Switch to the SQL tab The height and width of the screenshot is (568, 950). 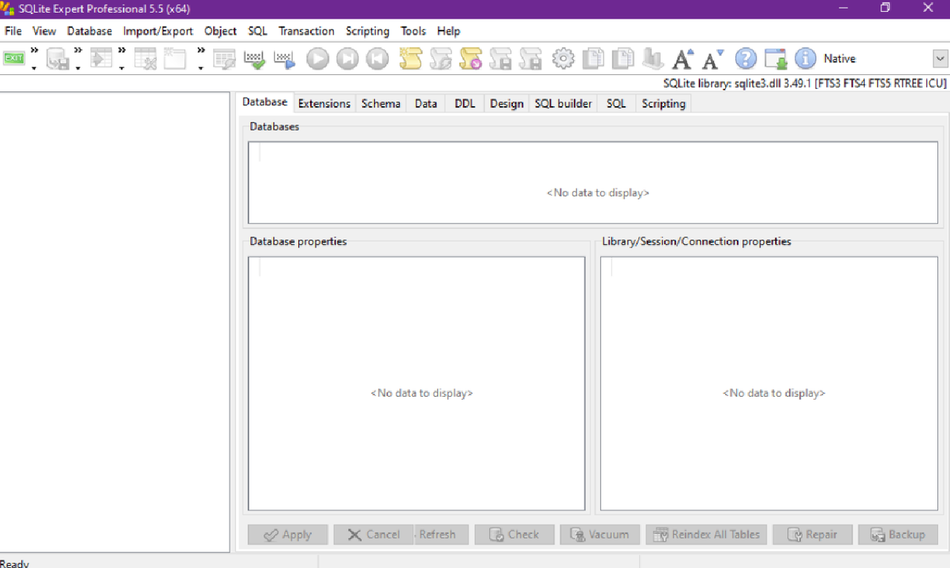tap(617, 104)
